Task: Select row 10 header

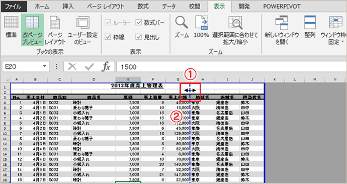Action: (6, 133)
